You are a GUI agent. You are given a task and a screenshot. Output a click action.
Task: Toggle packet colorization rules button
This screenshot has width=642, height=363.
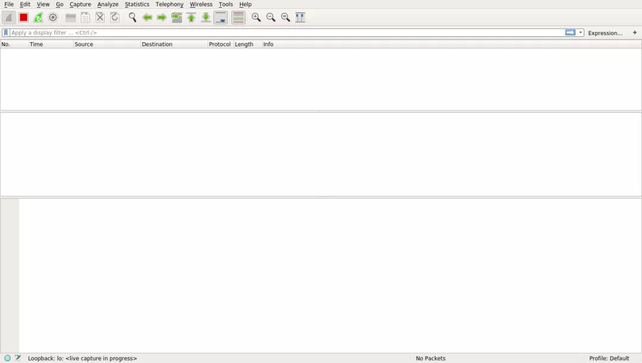pos(238,18)
